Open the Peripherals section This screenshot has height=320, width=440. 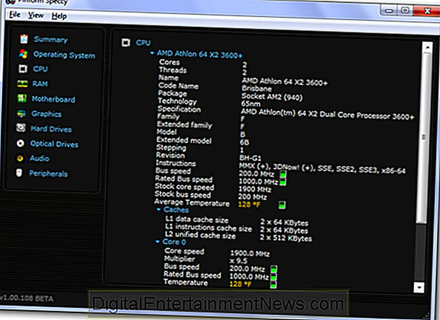pyautogui.click(x=49, y=174)
